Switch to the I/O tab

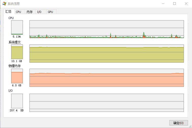click(x=39, y=12)
